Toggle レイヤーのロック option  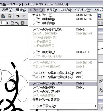coord(63,88)
